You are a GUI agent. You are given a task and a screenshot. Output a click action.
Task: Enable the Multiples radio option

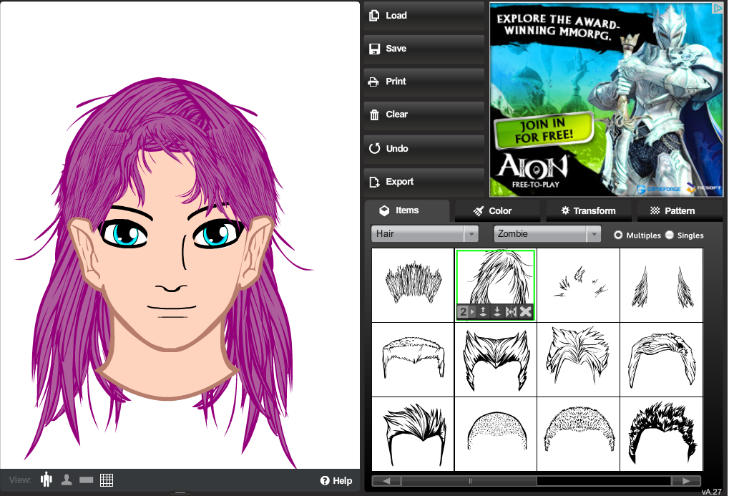(618, 235)
